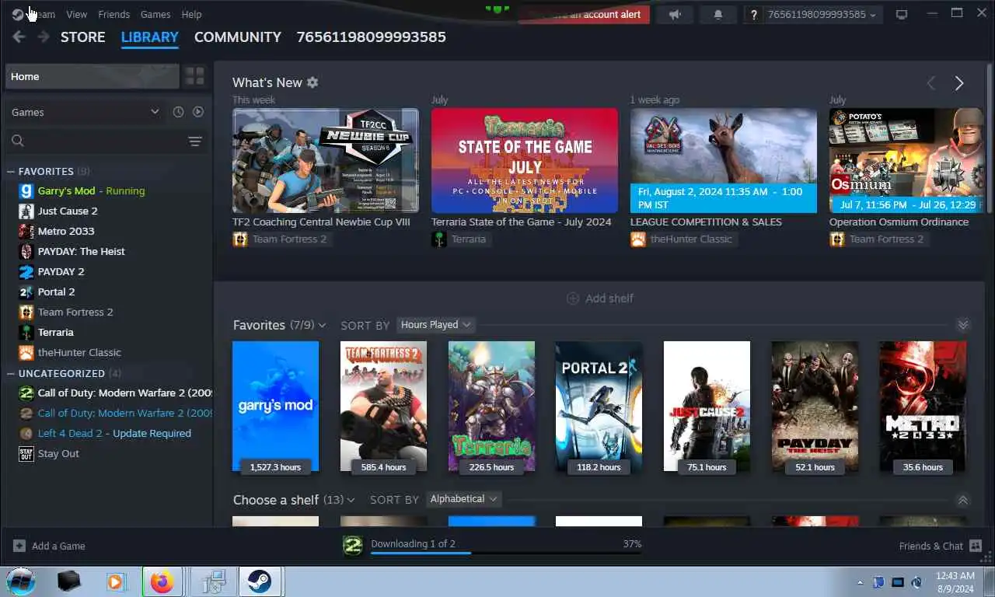Viewport: 995px width, 597px height.
Task: Go to the STORE tab
Action: pos(82,37)
